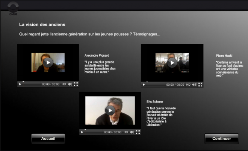Play the Pierre Haski video from its center button

(172, 63)
